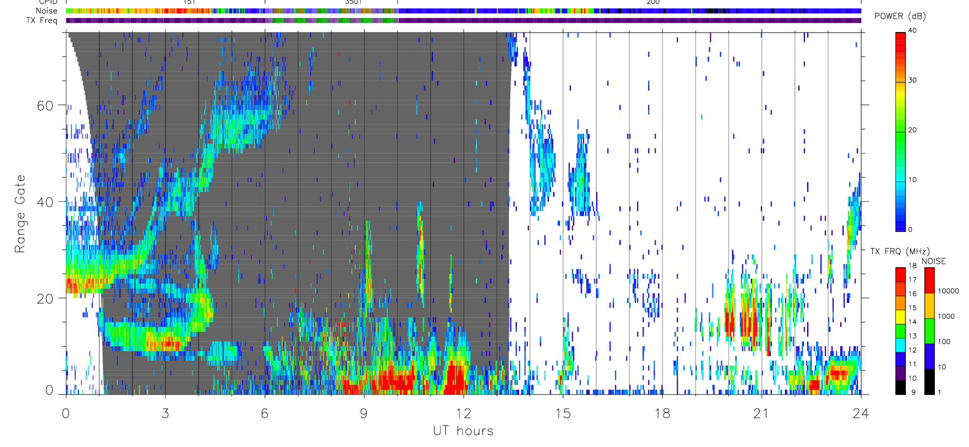Click the '12' value on the TX FRQ scale
Image resolution: width=969 pixels, height=447 pixels.
912,350
